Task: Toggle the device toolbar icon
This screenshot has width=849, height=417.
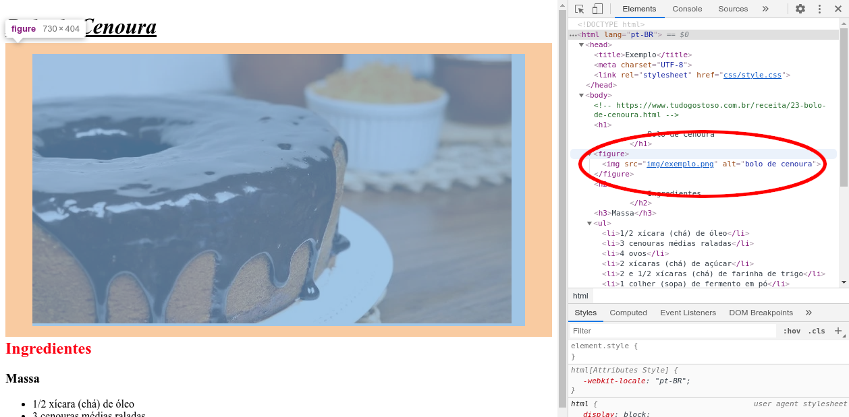Action: pyautogui.click(x=597, y=9)
